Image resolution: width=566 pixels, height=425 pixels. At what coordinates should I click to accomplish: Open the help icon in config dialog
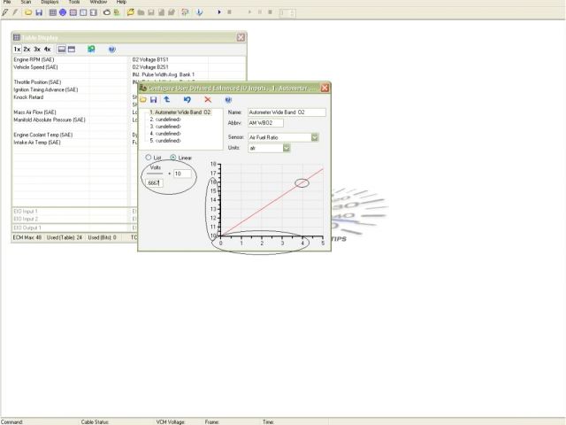[228, 100]
